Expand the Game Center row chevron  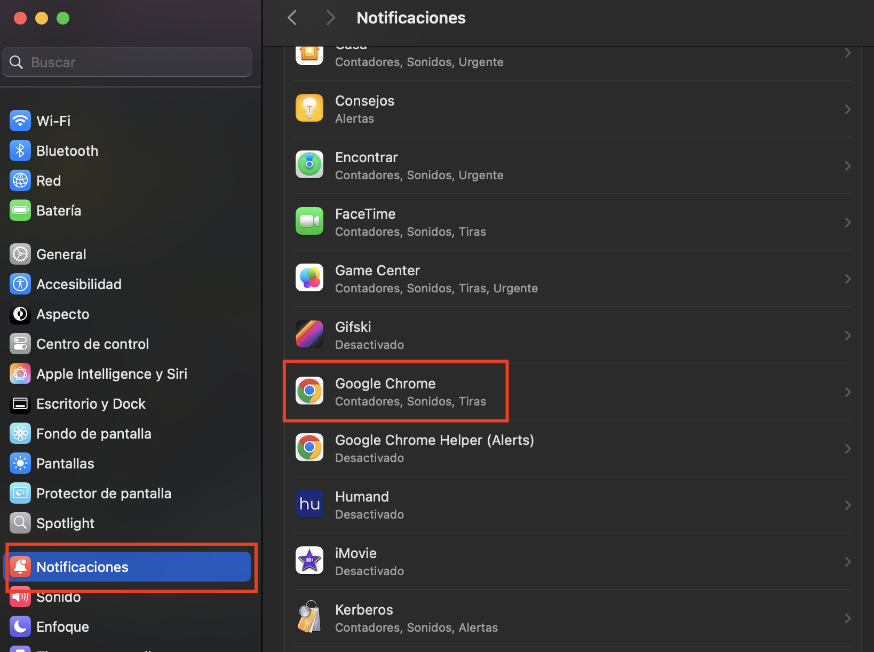847,279
